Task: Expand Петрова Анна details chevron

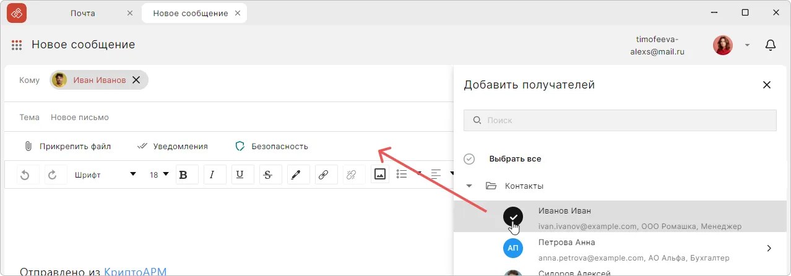Action: 769,248
